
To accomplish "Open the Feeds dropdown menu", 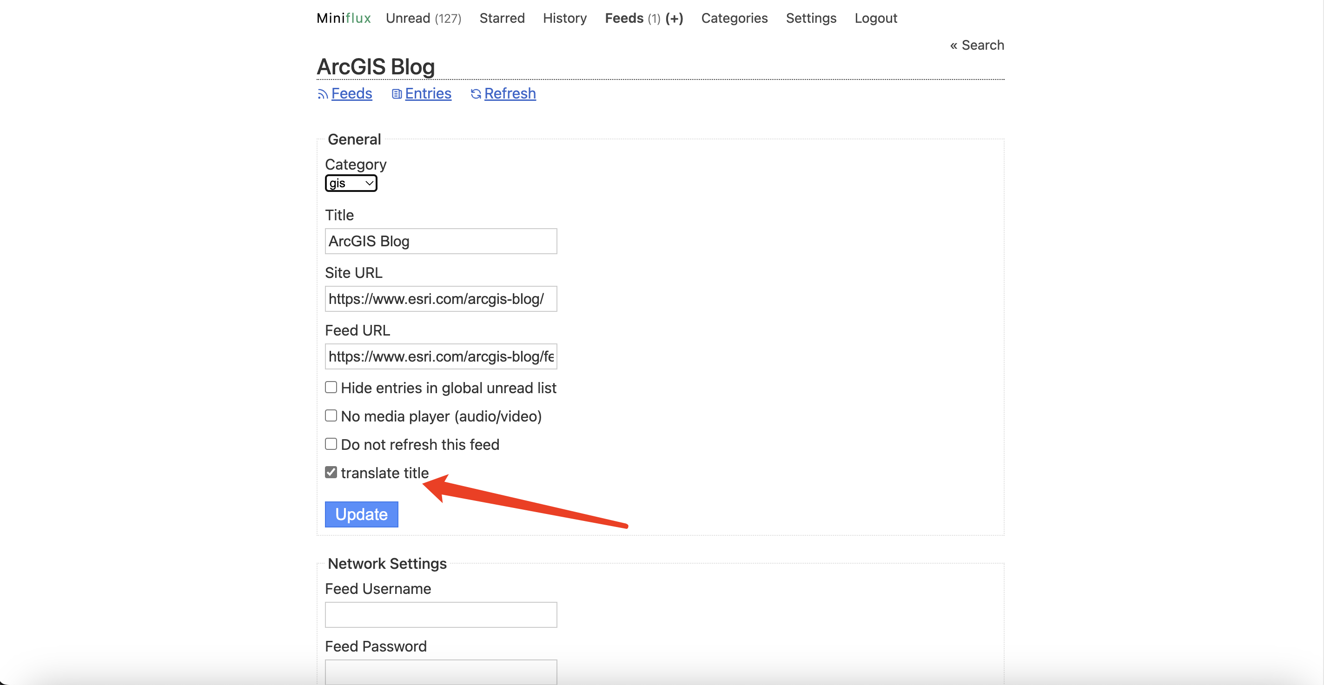I will click(x=624, y=18).
